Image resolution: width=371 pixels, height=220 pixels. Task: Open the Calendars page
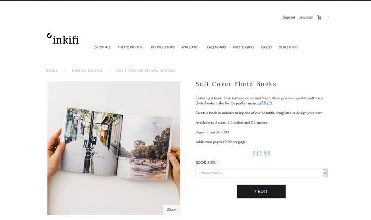coord(216,47)
